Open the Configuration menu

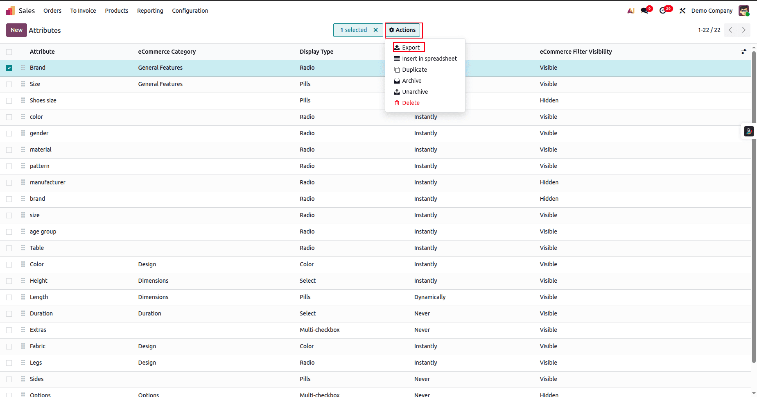tap(190, 11)
